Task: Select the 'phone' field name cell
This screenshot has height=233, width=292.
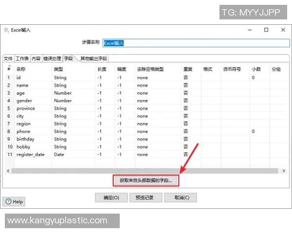Action: pos(33,132)
